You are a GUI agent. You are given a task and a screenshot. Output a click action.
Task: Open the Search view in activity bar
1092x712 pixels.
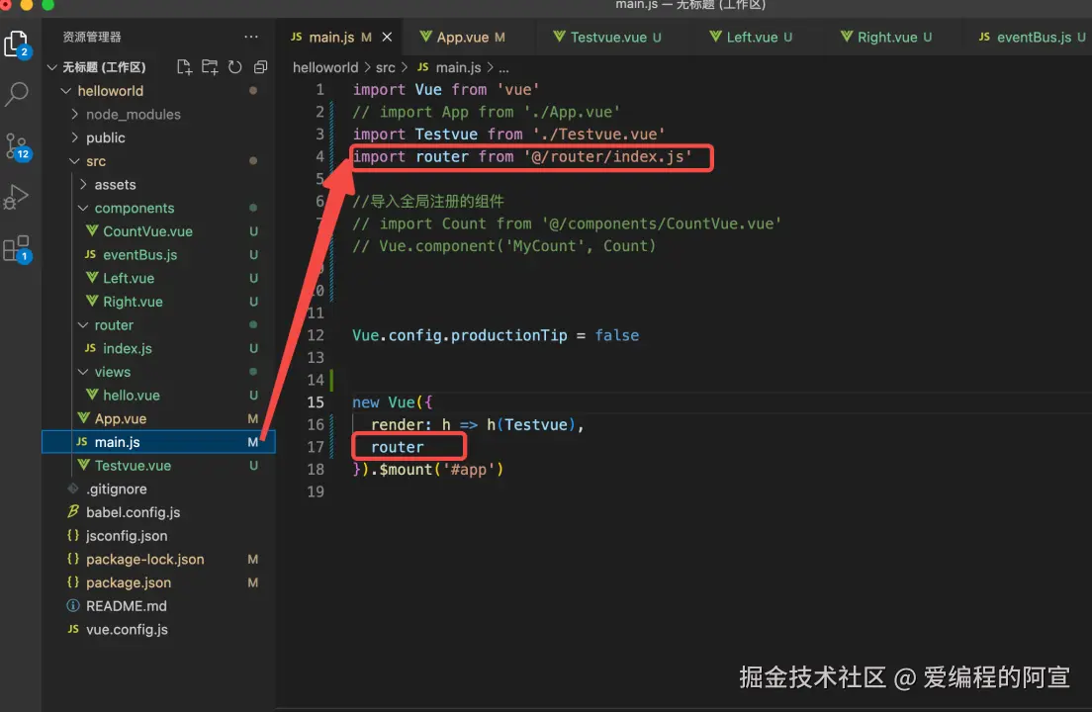(16, 93)
